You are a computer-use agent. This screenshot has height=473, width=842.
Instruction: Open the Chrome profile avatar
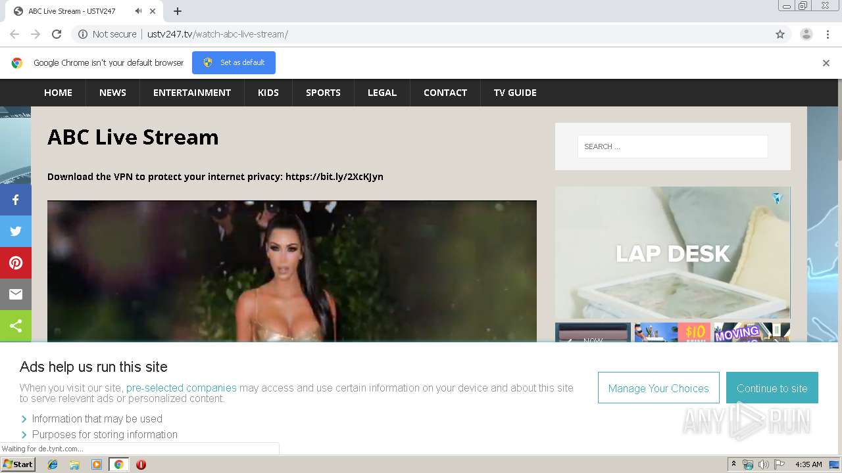click(806, 34)
